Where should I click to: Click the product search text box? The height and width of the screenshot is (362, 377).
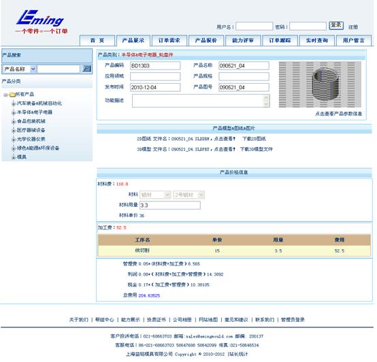coord(59,69)
